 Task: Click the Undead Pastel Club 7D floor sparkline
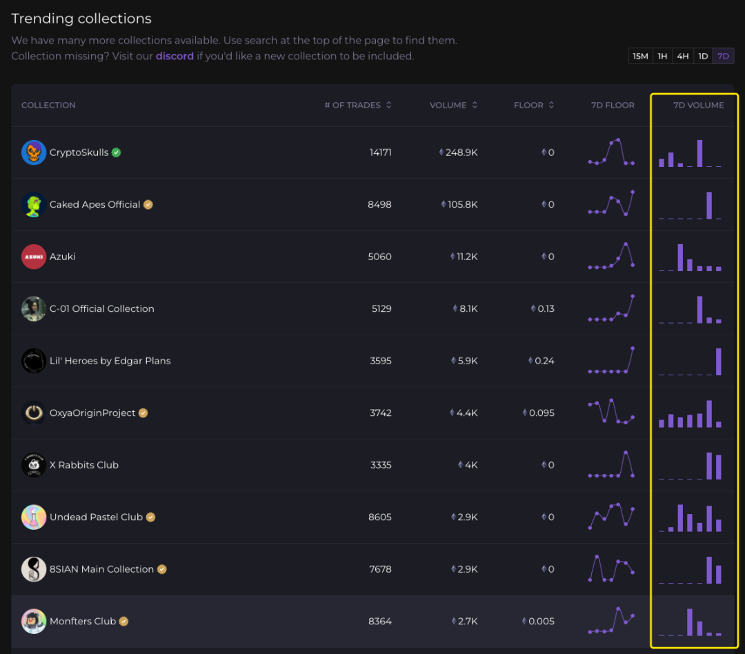611,516
